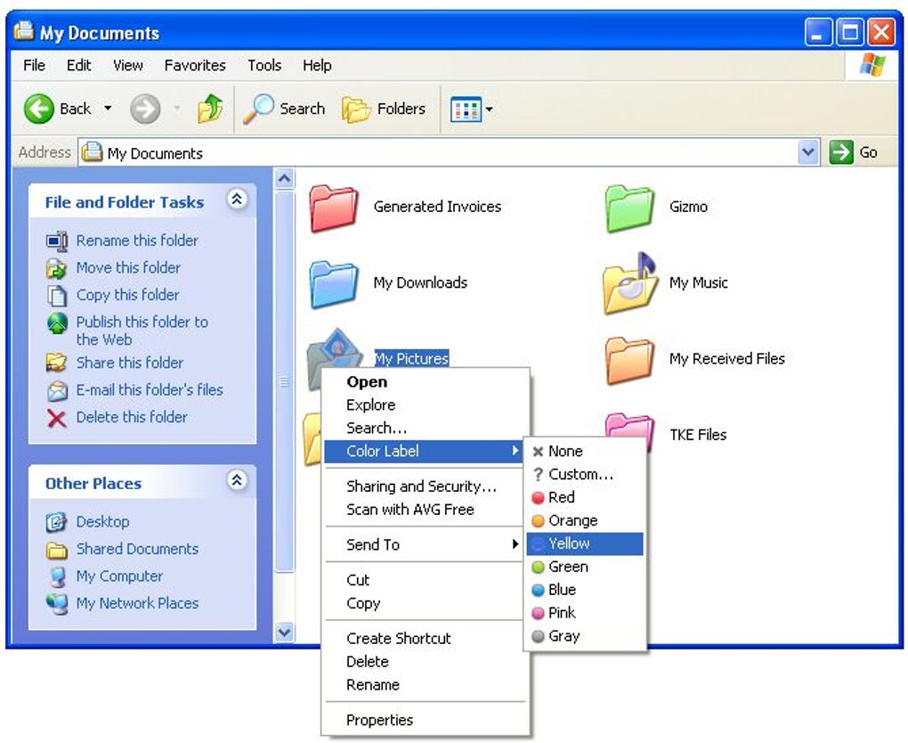Pick the Orange color label
Viewport: 908px width, 743px height.
pos(585,520)
